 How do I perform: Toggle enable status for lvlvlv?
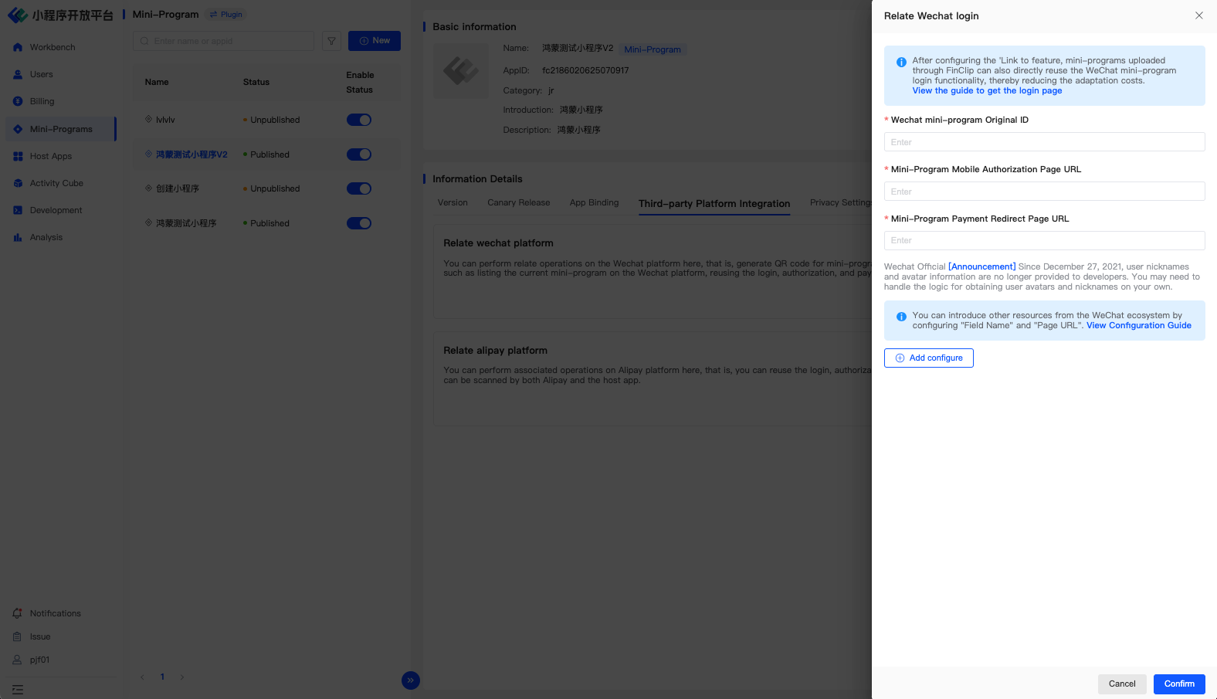(359, 120)
